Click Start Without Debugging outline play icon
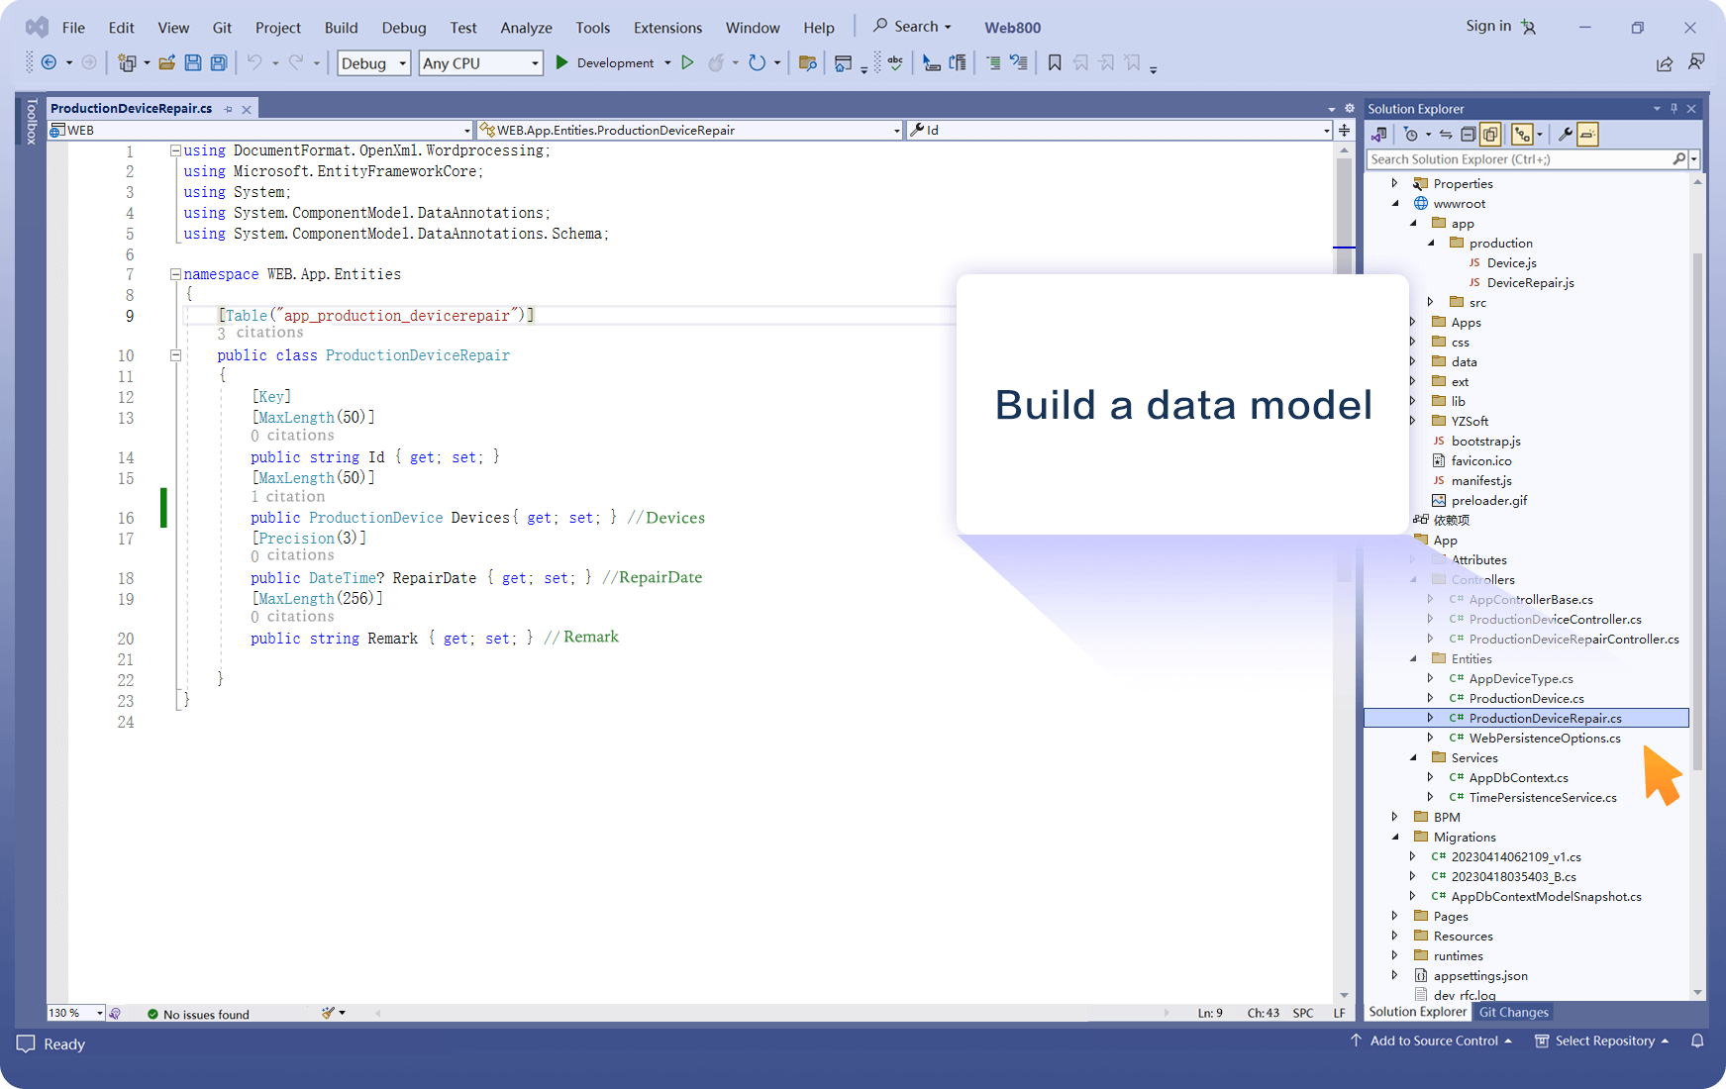Viewport: 1726px width, 1089px height. tap(687, 62)
